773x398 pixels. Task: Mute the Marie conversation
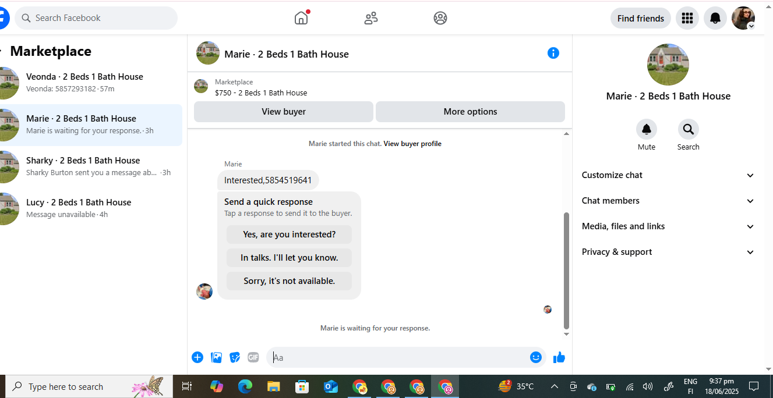click(647, 129)
